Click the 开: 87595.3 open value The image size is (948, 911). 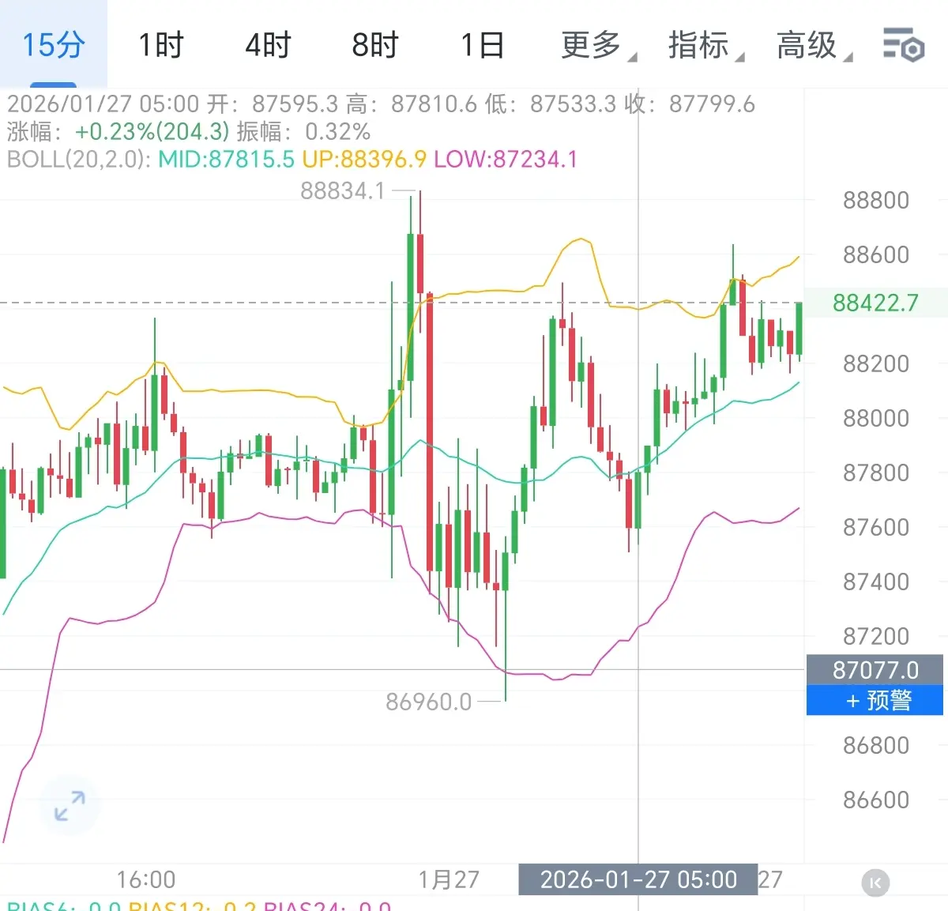[273, 104]
